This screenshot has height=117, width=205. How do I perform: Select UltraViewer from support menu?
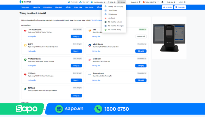114,14
